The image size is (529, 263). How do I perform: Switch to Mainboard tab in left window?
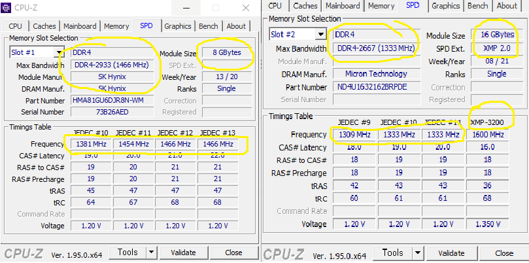[80, 26]
